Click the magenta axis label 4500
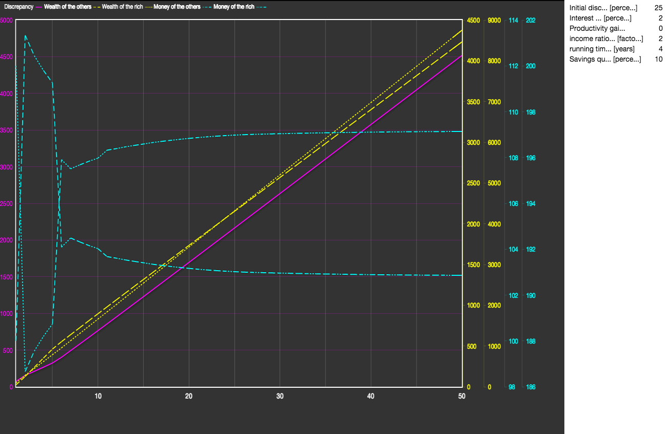 [7, 57]
